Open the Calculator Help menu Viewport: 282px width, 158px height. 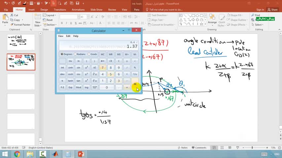click(76, 36)
